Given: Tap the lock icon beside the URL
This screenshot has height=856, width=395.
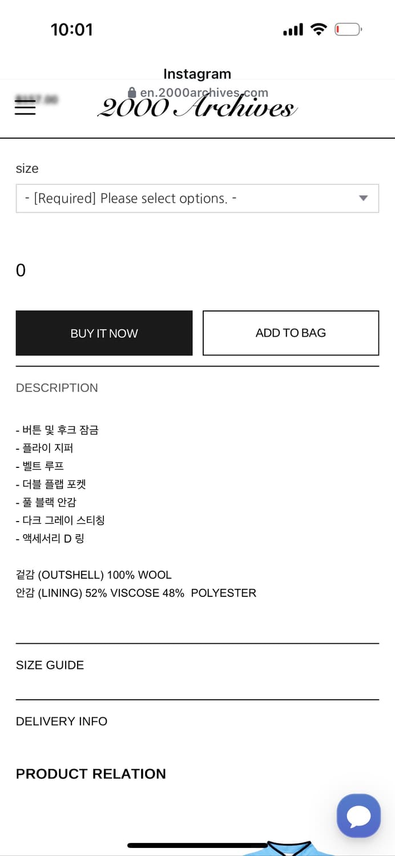Looking at the screenshot, I should pos(132,92).
